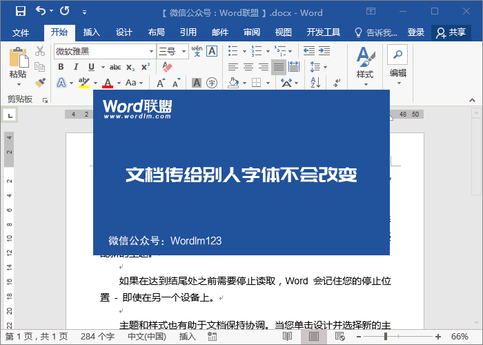483x345 pixels.
Task: Undo the last action
Action: tap(41, 11)
